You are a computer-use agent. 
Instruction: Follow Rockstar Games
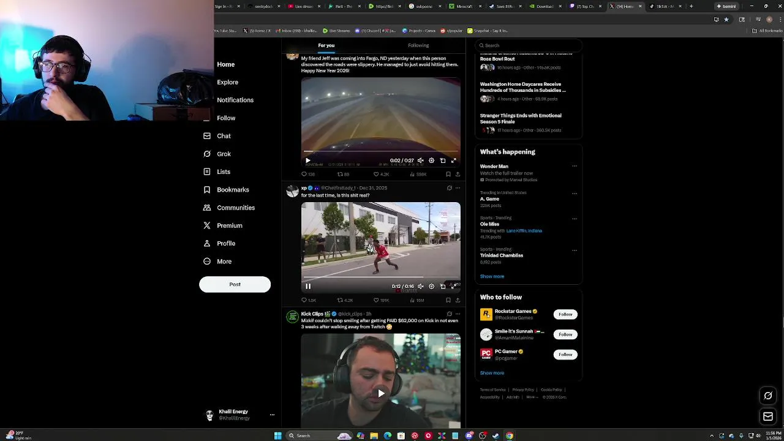[x=565, y=314]
